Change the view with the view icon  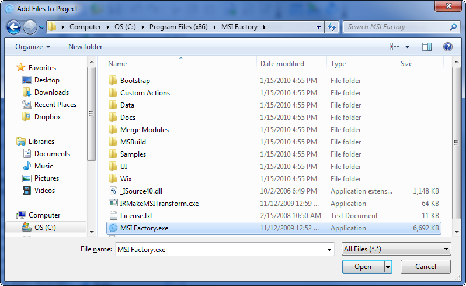394,47
